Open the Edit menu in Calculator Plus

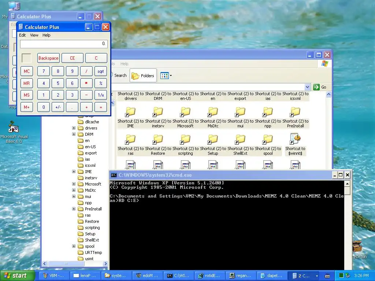pos(22,35)
